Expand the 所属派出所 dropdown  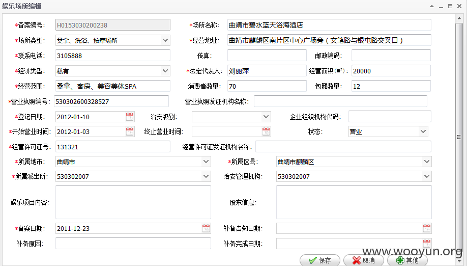tap(206, 176)
